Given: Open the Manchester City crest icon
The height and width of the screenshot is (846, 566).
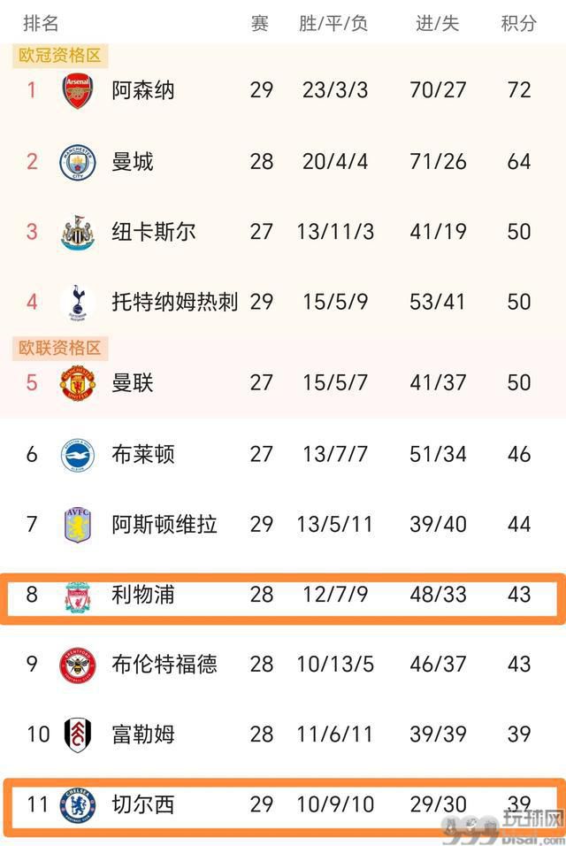Looking at the screenshot, I should tap(78, 162).
